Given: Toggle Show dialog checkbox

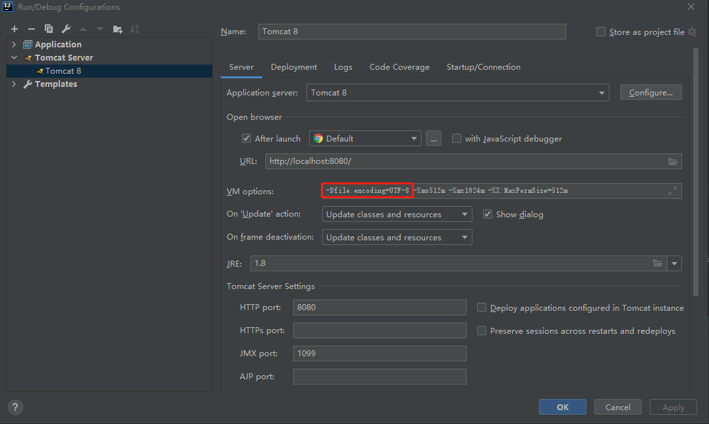Looking at the screenshot, I should pyautogui.click(x=488, y=214).
